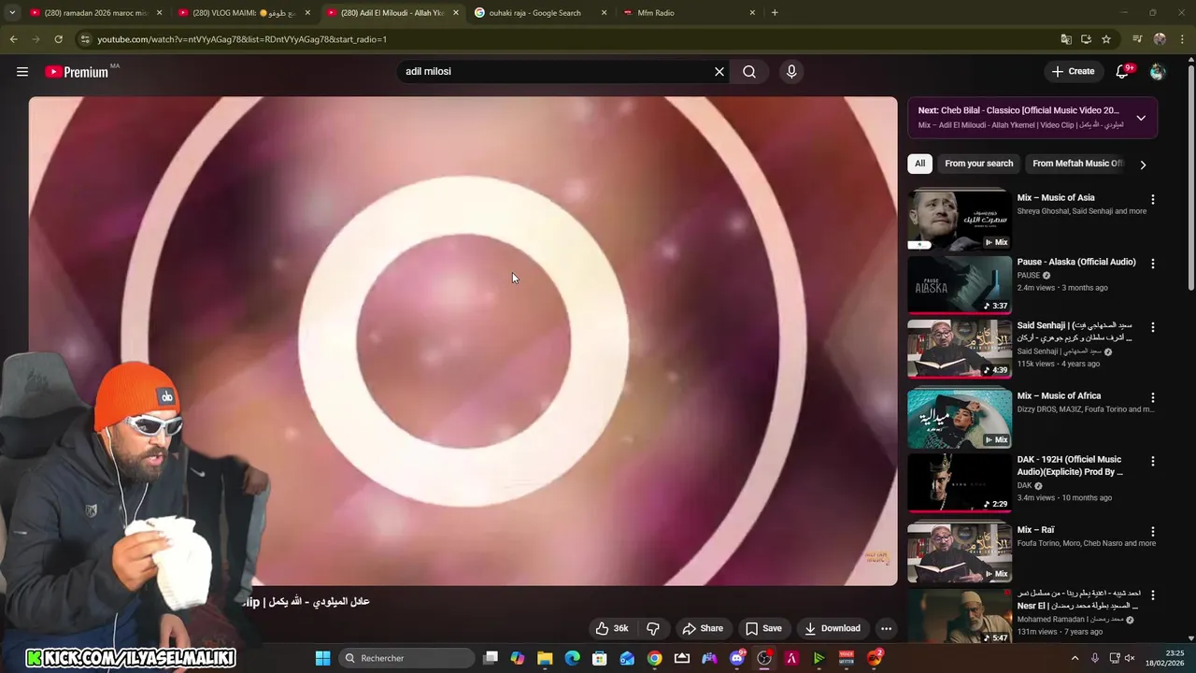
Task: Open Chrome media controls icon
Action: [x=1137, y=39]
